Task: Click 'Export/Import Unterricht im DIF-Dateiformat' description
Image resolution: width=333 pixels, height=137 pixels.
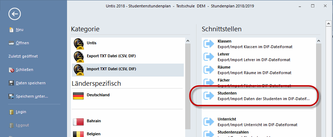Action: click(x=258, y=125)
